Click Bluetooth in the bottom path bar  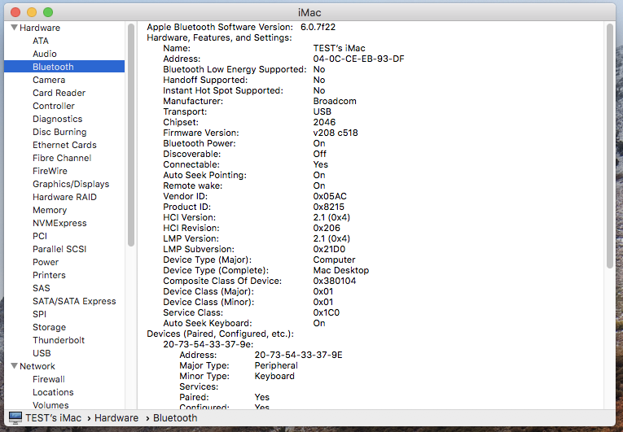(175, 418)
